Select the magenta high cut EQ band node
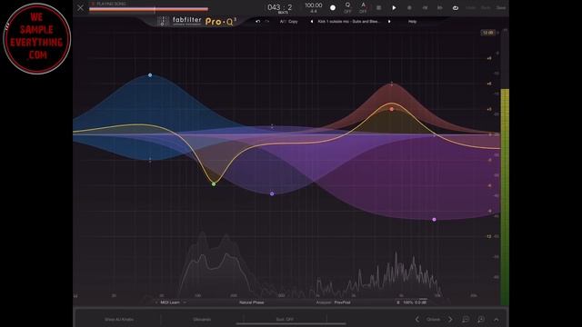 [x=435, y=220]
